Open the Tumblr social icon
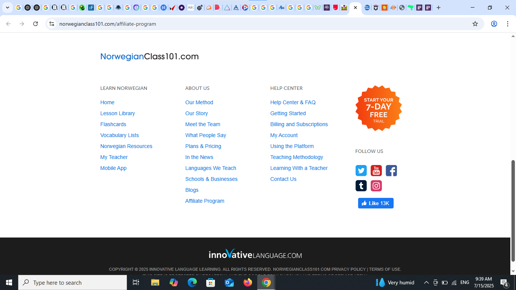The height and width of the screenshot is (290, 516). coord(361,186)
